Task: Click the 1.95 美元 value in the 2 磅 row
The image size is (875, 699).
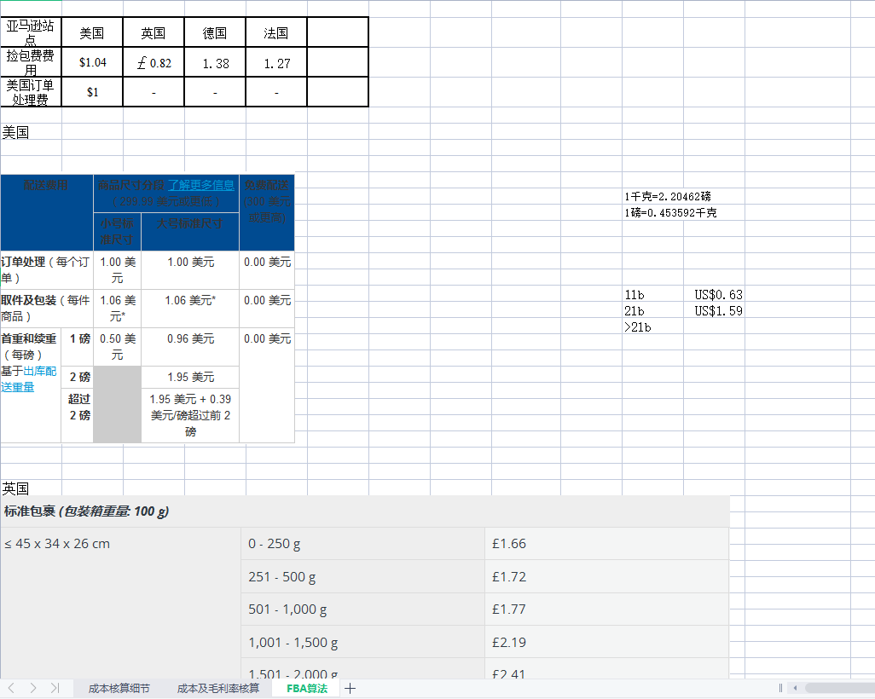Action: coord(191,377)
